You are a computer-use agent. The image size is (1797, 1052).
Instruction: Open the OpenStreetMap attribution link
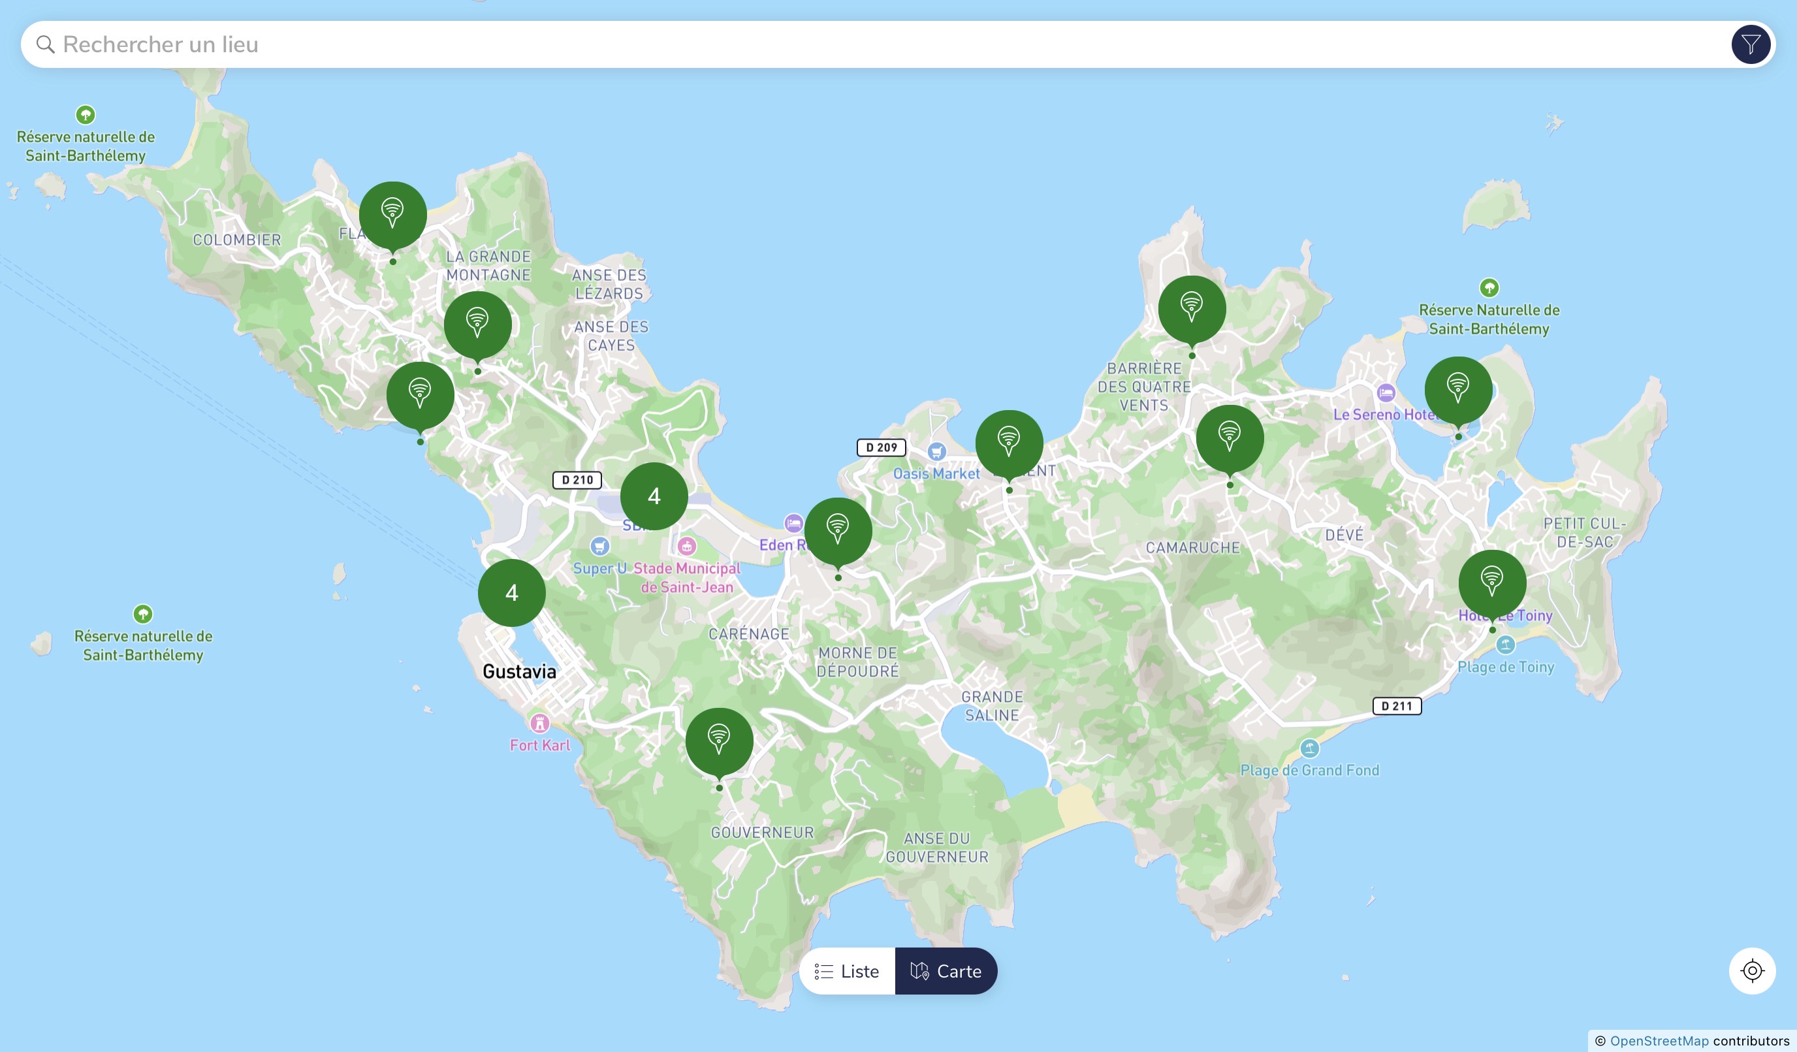(1659, 1041)
